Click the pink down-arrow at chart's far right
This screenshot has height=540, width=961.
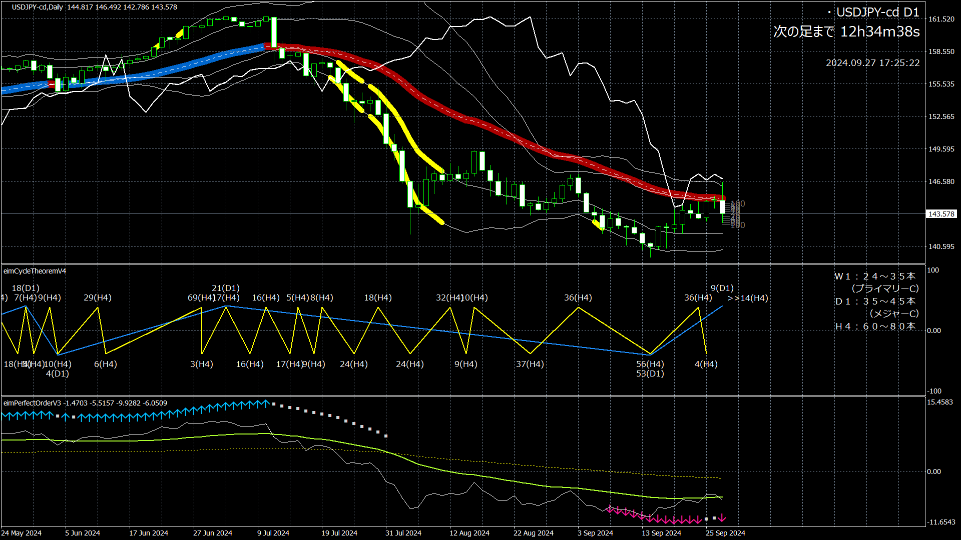pos(722,518)
